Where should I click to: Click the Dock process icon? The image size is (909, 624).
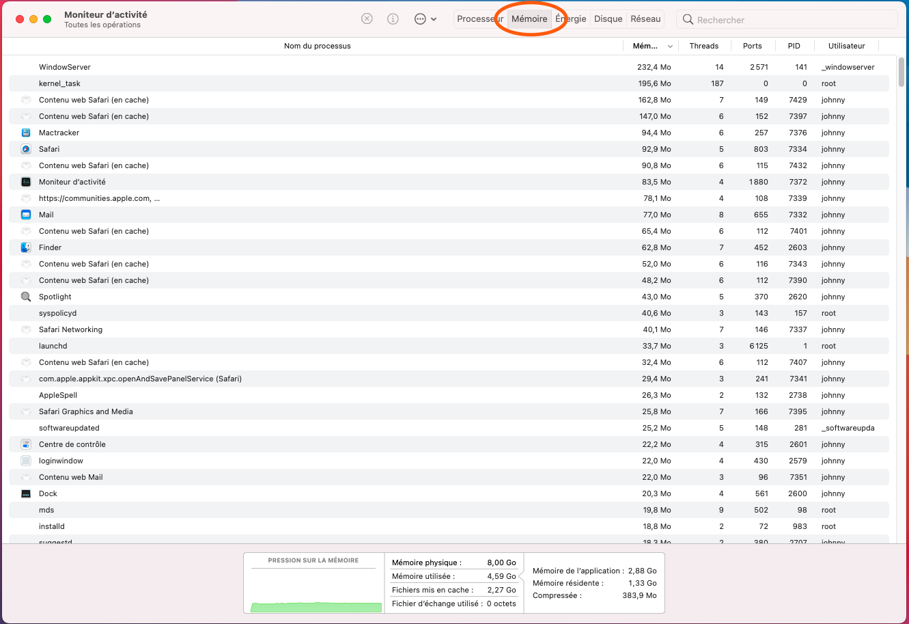click(26, 493)
